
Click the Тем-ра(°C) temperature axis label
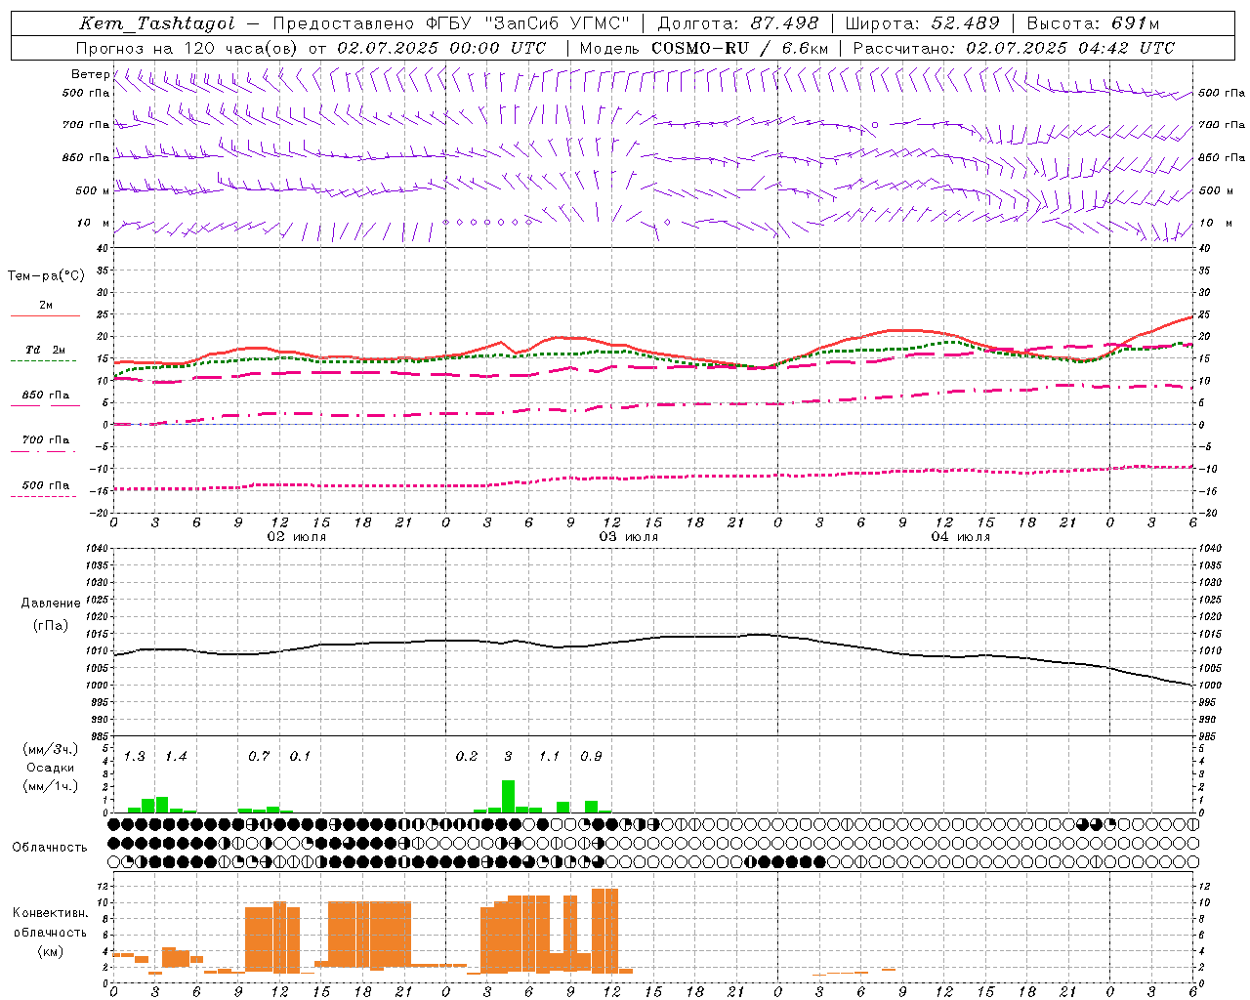46,276
